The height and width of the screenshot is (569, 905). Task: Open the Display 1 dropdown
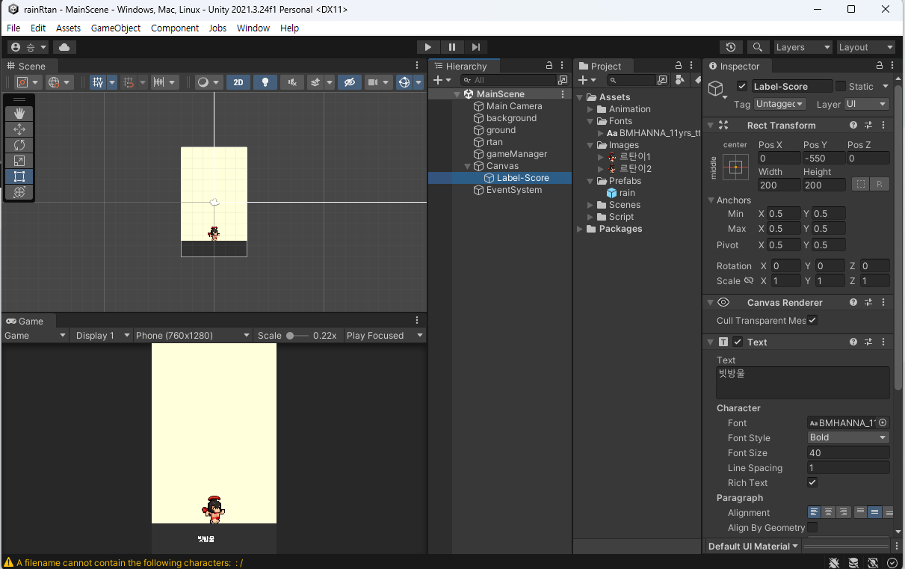[x=102, y=336]
